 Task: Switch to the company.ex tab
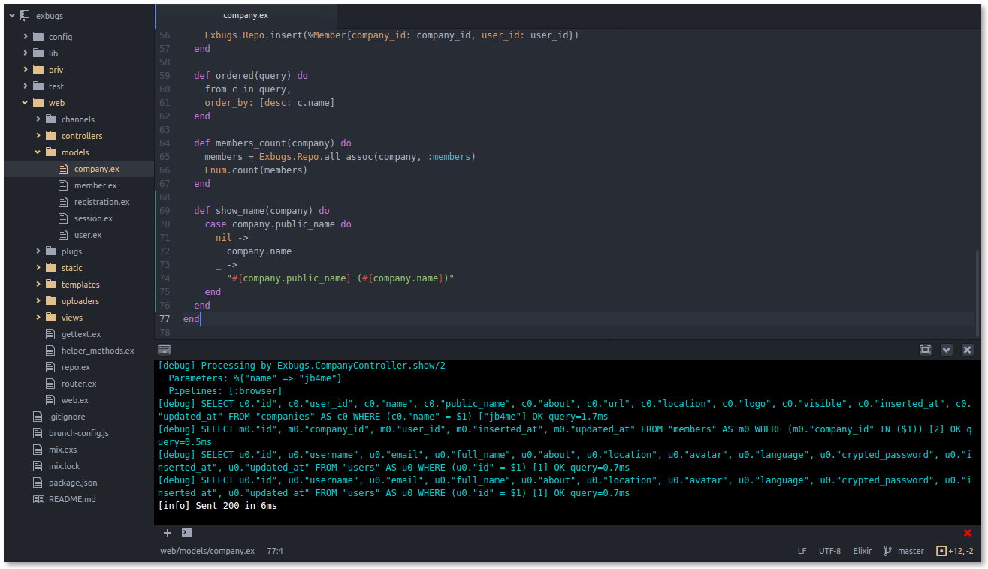tap(246, 15)
